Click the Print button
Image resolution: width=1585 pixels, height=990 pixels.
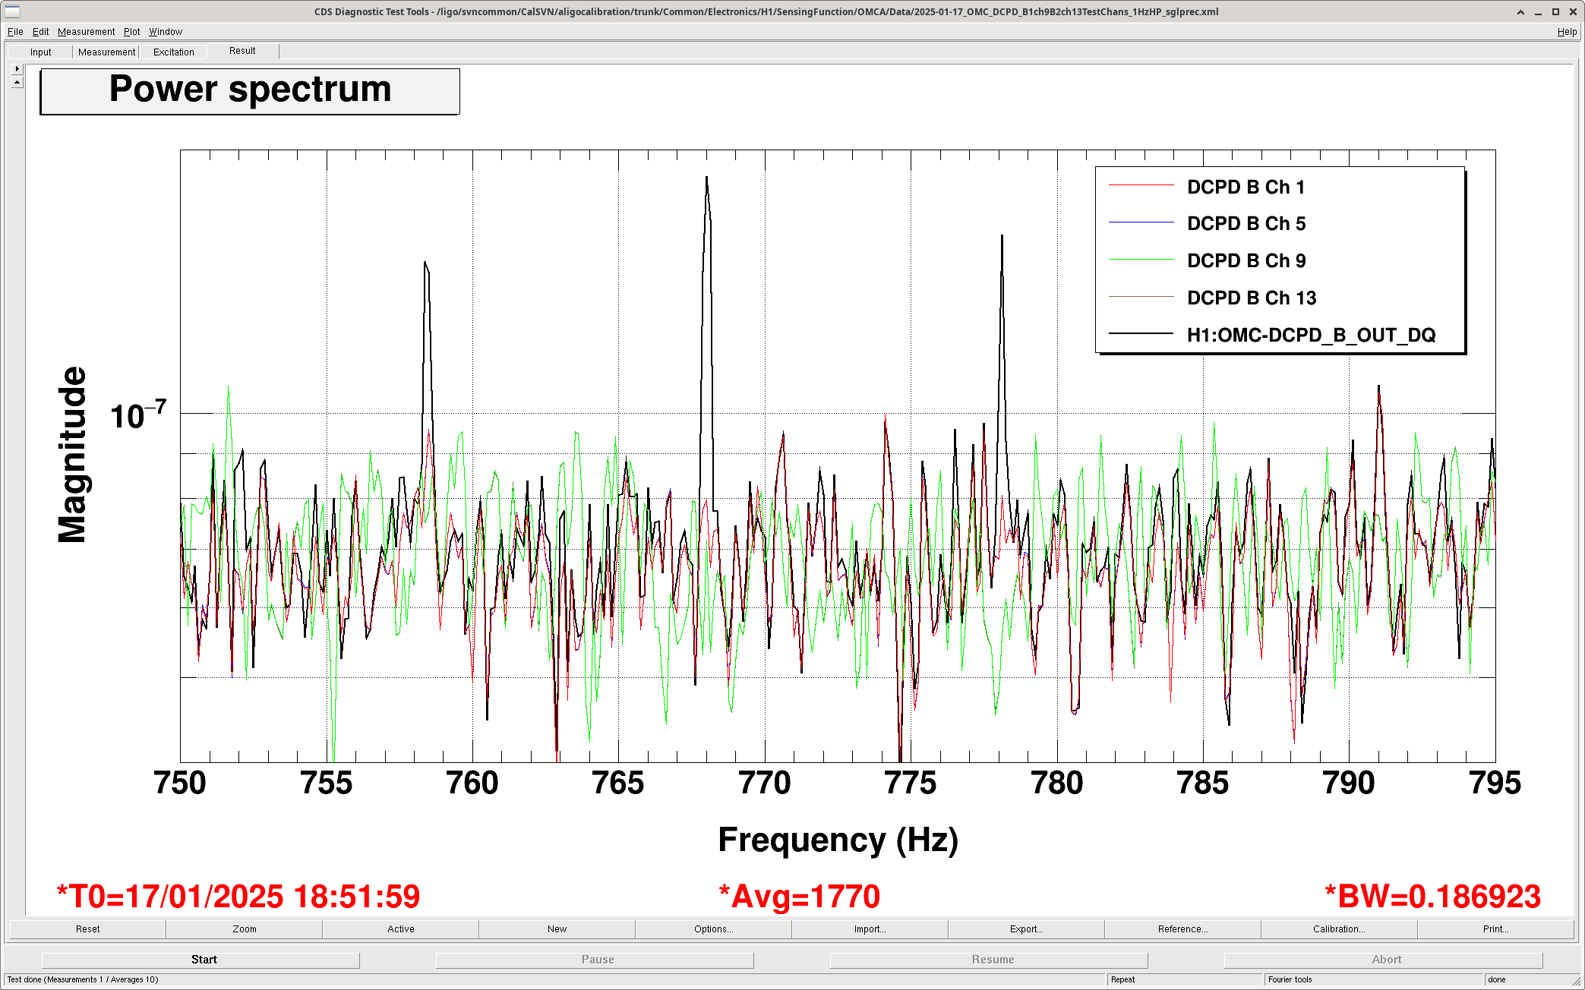[1495, 929]
